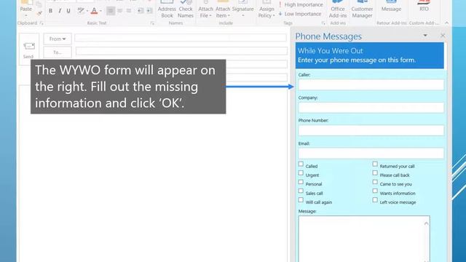Open the Signature dropdown
Viewport: 466px width, 262px height.
[x=242, y=9]
